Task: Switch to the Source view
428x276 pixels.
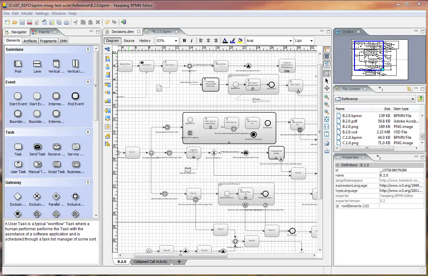Action: point(129,41)
